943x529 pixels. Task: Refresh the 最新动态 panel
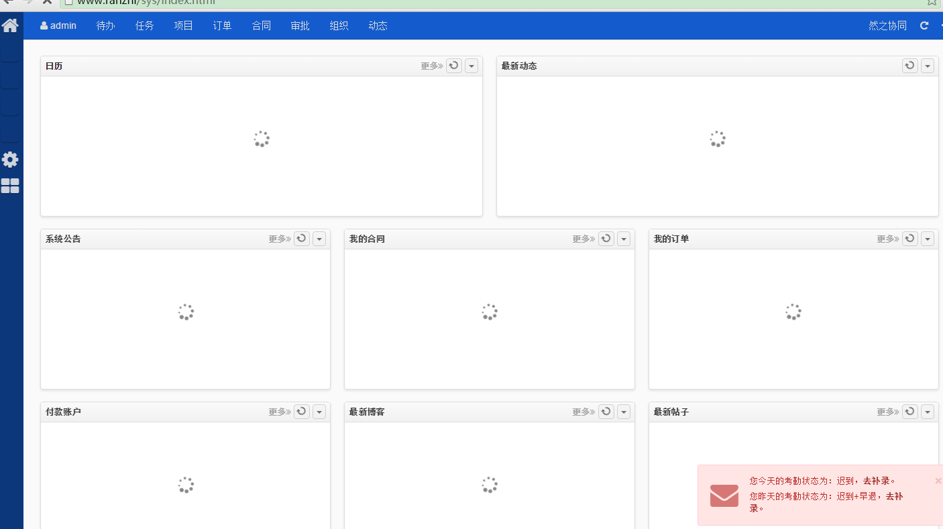click(910, 66)
